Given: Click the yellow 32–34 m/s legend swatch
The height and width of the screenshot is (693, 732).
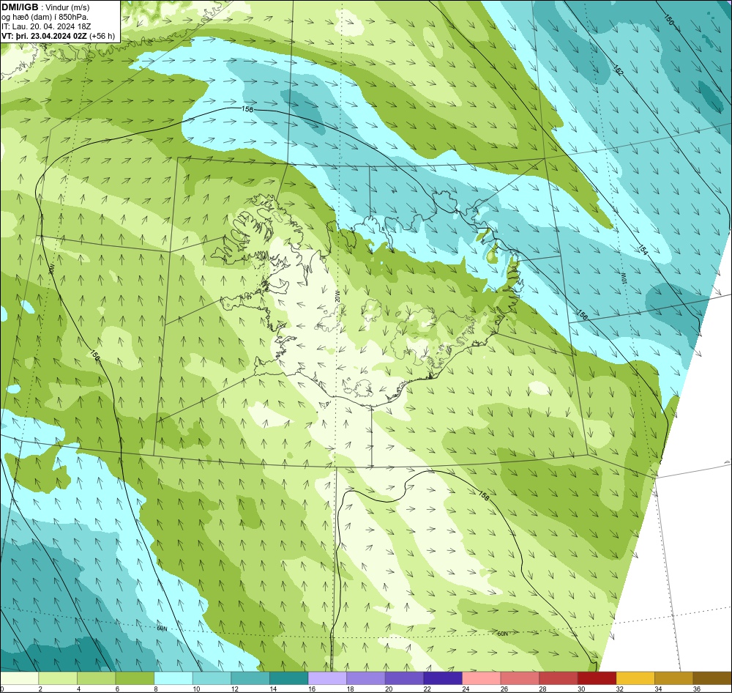Looking at the screenshot, I should [x=635, y=678].
